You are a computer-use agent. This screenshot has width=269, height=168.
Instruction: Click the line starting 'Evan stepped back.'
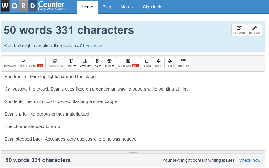(x=71, y=139)
